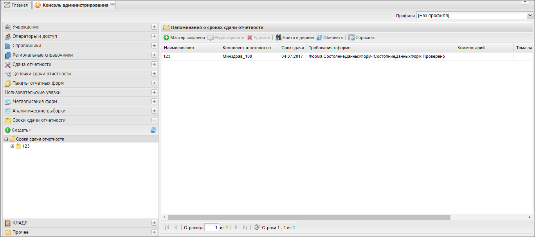Expand the Операторы и доступ panel

coord(154,36)
